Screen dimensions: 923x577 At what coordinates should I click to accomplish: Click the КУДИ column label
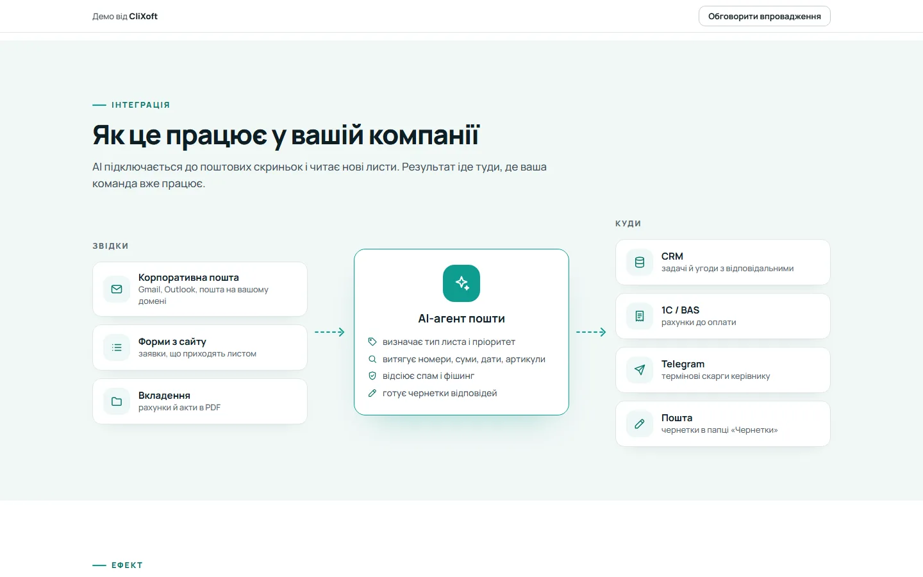[628, 224]
